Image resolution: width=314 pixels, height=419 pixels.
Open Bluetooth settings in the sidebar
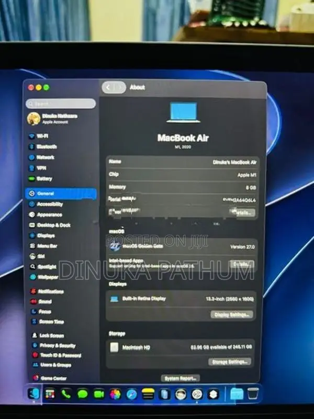pos(43,146)
